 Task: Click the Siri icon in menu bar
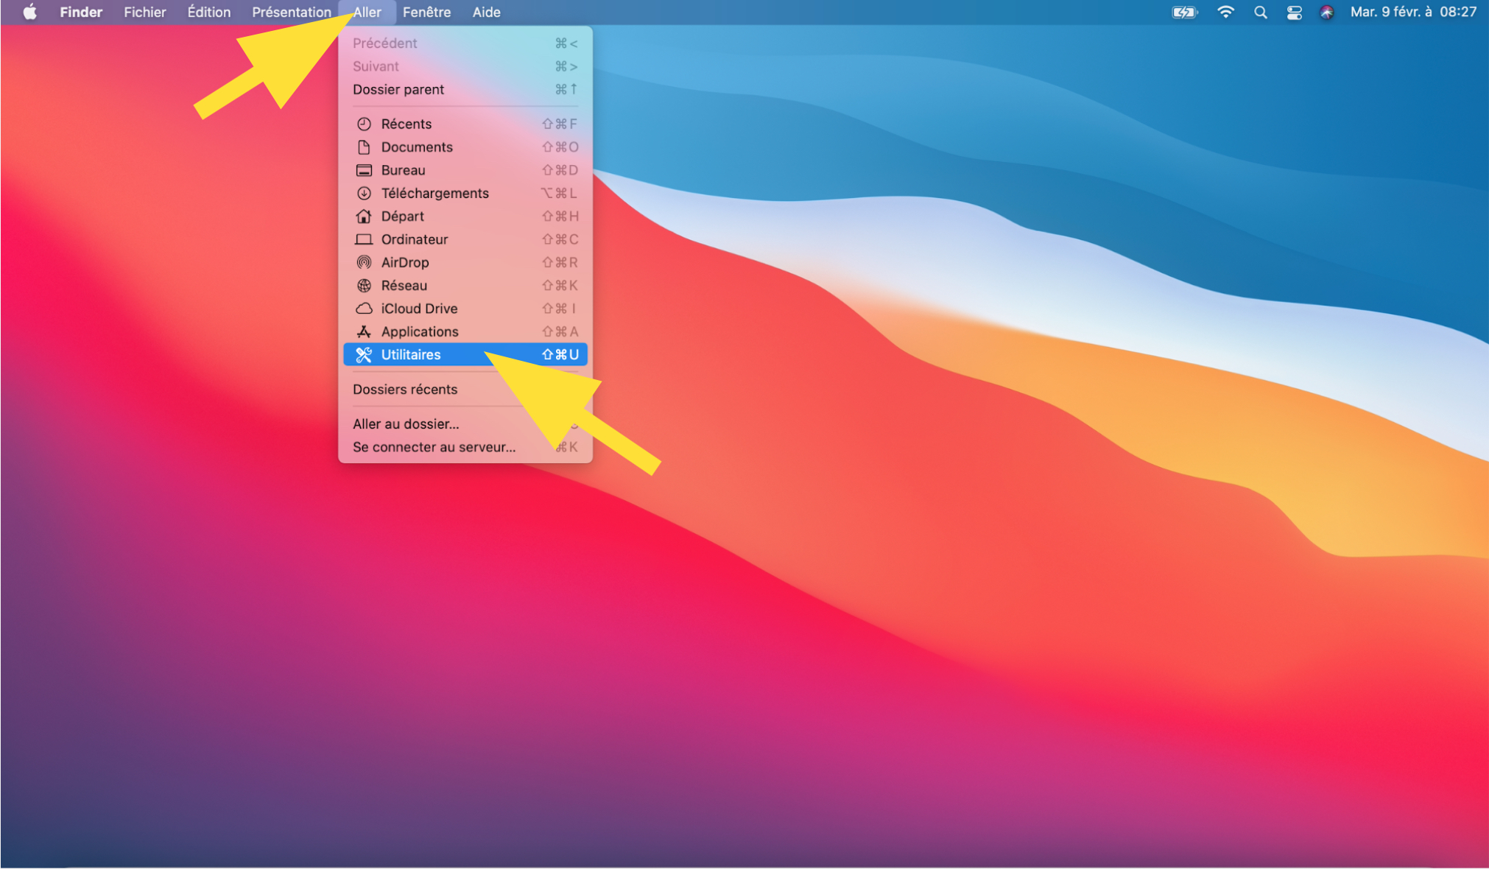point(1327,12)
